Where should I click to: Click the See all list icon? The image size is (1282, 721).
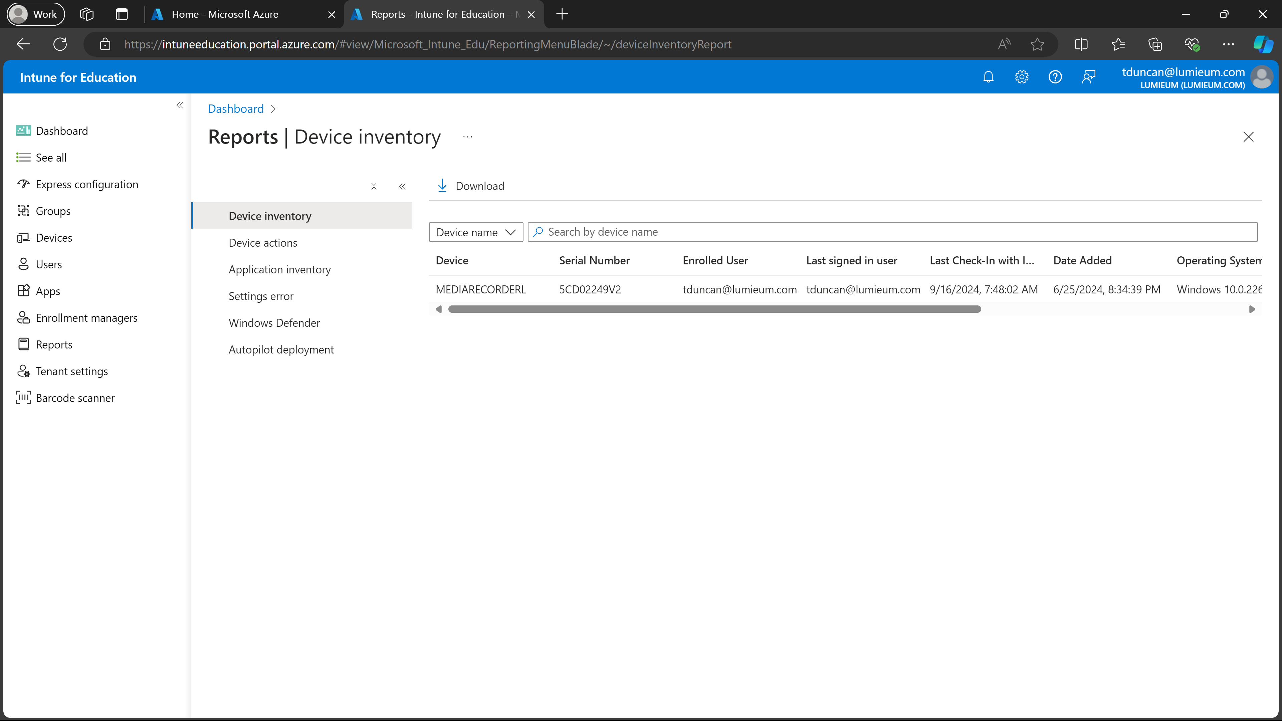pyautogui.click(x=23, y=157)
